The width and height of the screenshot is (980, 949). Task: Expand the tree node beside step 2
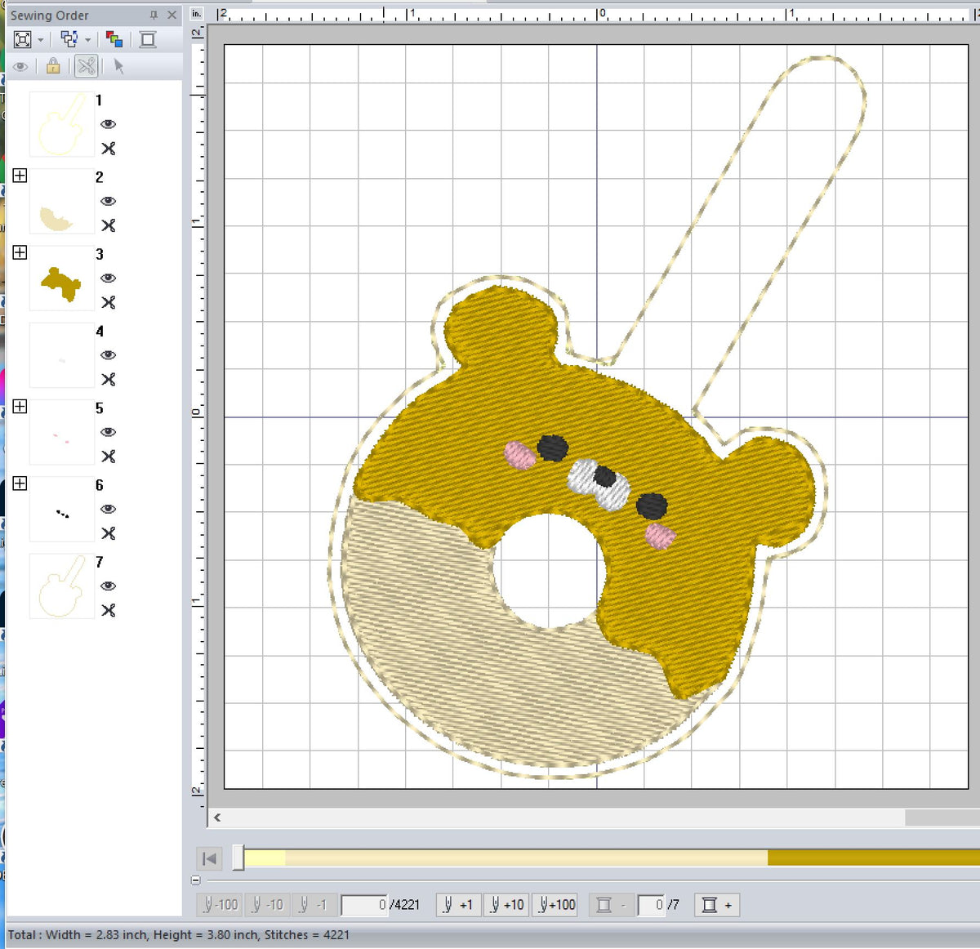click(x=20, y=175)
